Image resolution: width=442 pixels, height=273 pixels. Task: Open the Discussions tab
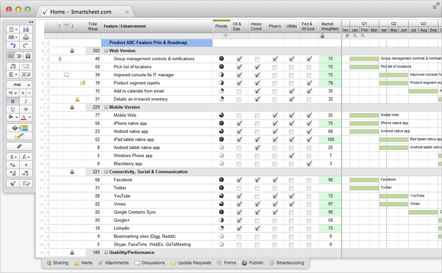tap(150, 263)
